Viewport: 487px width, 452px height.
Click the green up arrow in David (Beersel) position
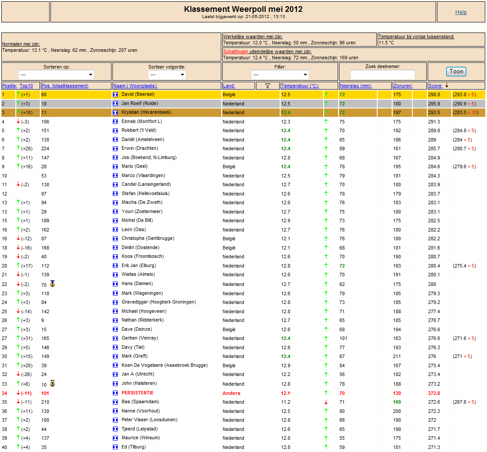(18, 94)
